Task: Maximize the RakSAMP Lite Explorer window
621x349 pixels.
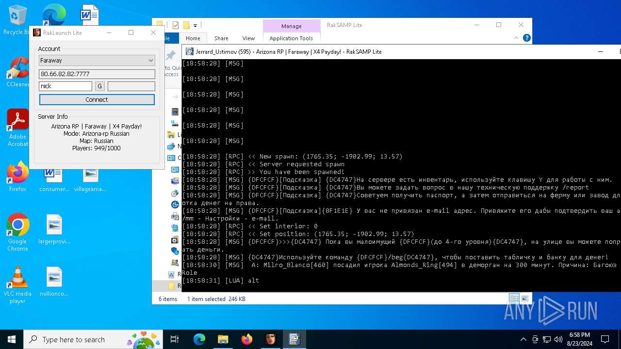Action: pyautogui.click(x=499, y=25)
